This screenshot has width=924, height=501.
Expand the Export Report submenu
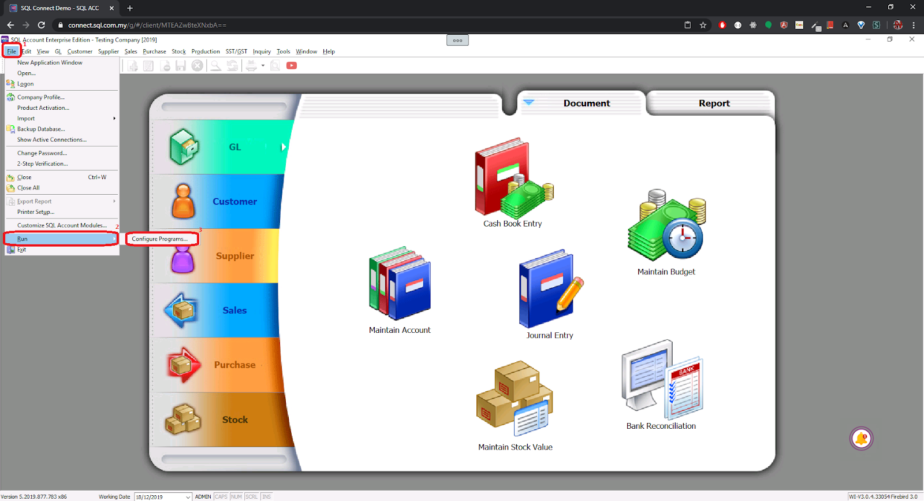(62, 201)
